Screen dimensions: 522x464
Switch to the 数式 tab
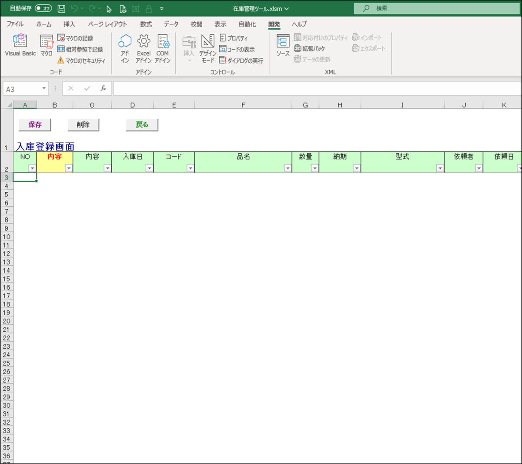click(146, 24)
